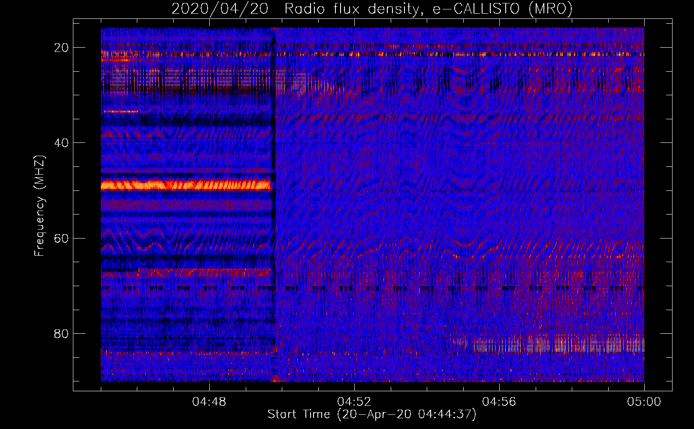This screenshot has height=429, width=694.
Task: Click the '60' frequency tick label
Action: click(62, 238)
